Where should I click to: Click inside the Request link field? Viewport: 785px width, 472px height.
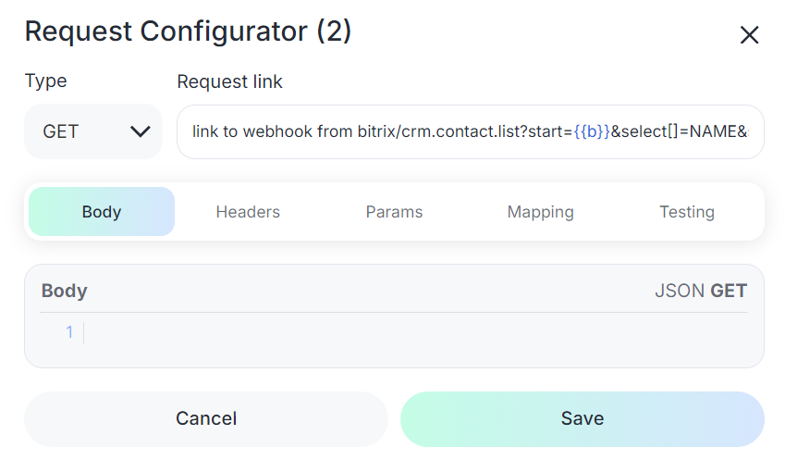pos(470,131)
